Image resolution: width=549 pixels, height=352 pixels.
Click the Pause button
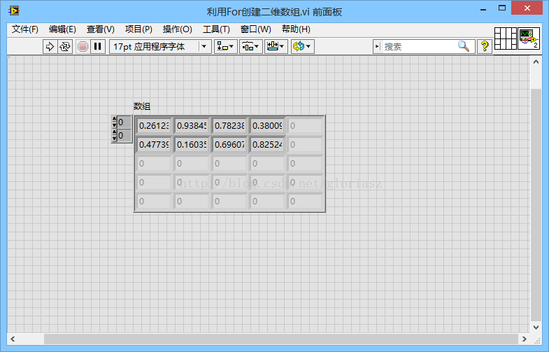coord(98,47)
